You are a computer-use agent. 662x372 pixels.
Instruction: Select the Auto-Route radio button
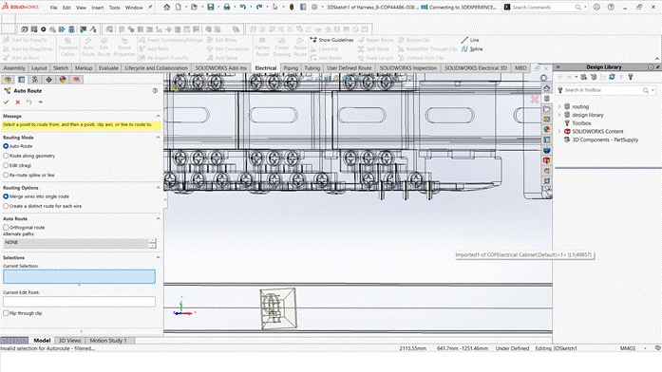tap(6, 146)
